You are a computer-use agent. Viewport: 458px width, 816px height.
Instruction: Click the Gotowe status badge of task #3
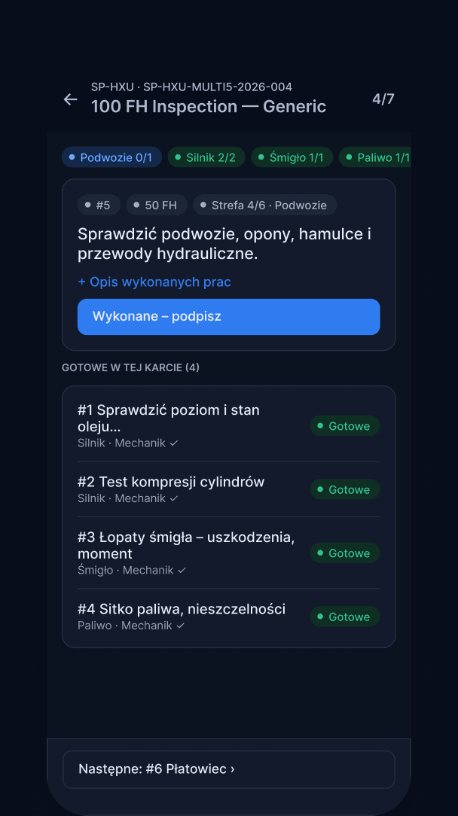pos(345,553)
